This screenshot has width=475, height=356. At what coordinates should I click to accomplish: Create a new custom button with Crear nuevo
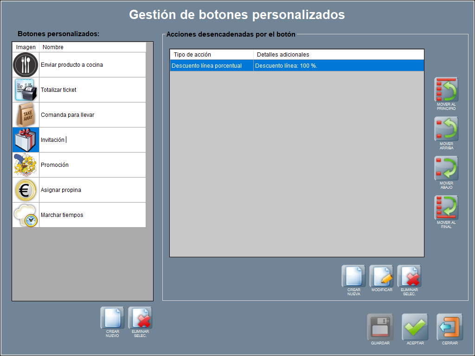pyautogui.click(x=112, y=318)
